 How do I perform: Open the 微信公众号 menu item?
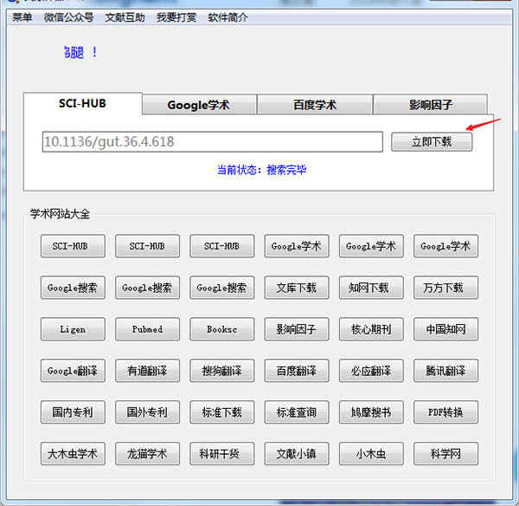(69, 17)
